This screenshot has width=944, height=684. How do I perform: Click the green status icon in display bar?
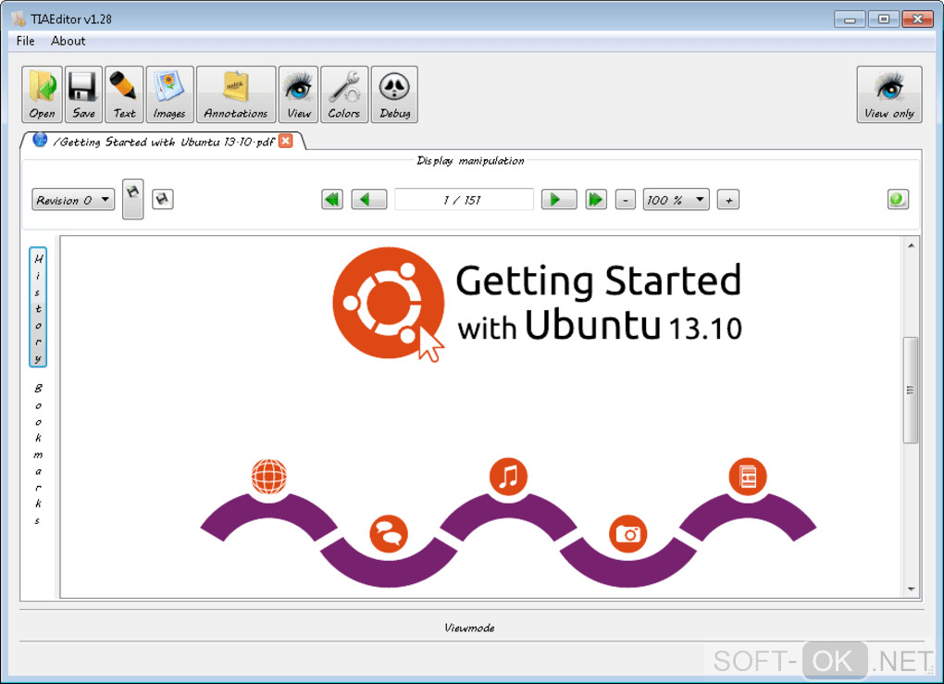point(898,199)
